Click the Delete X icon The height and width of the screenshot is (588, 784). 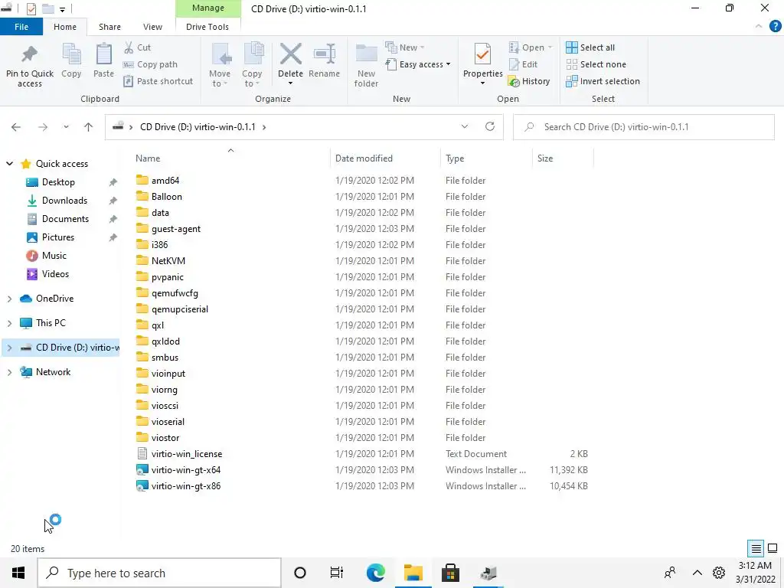[x=290, y=54]
